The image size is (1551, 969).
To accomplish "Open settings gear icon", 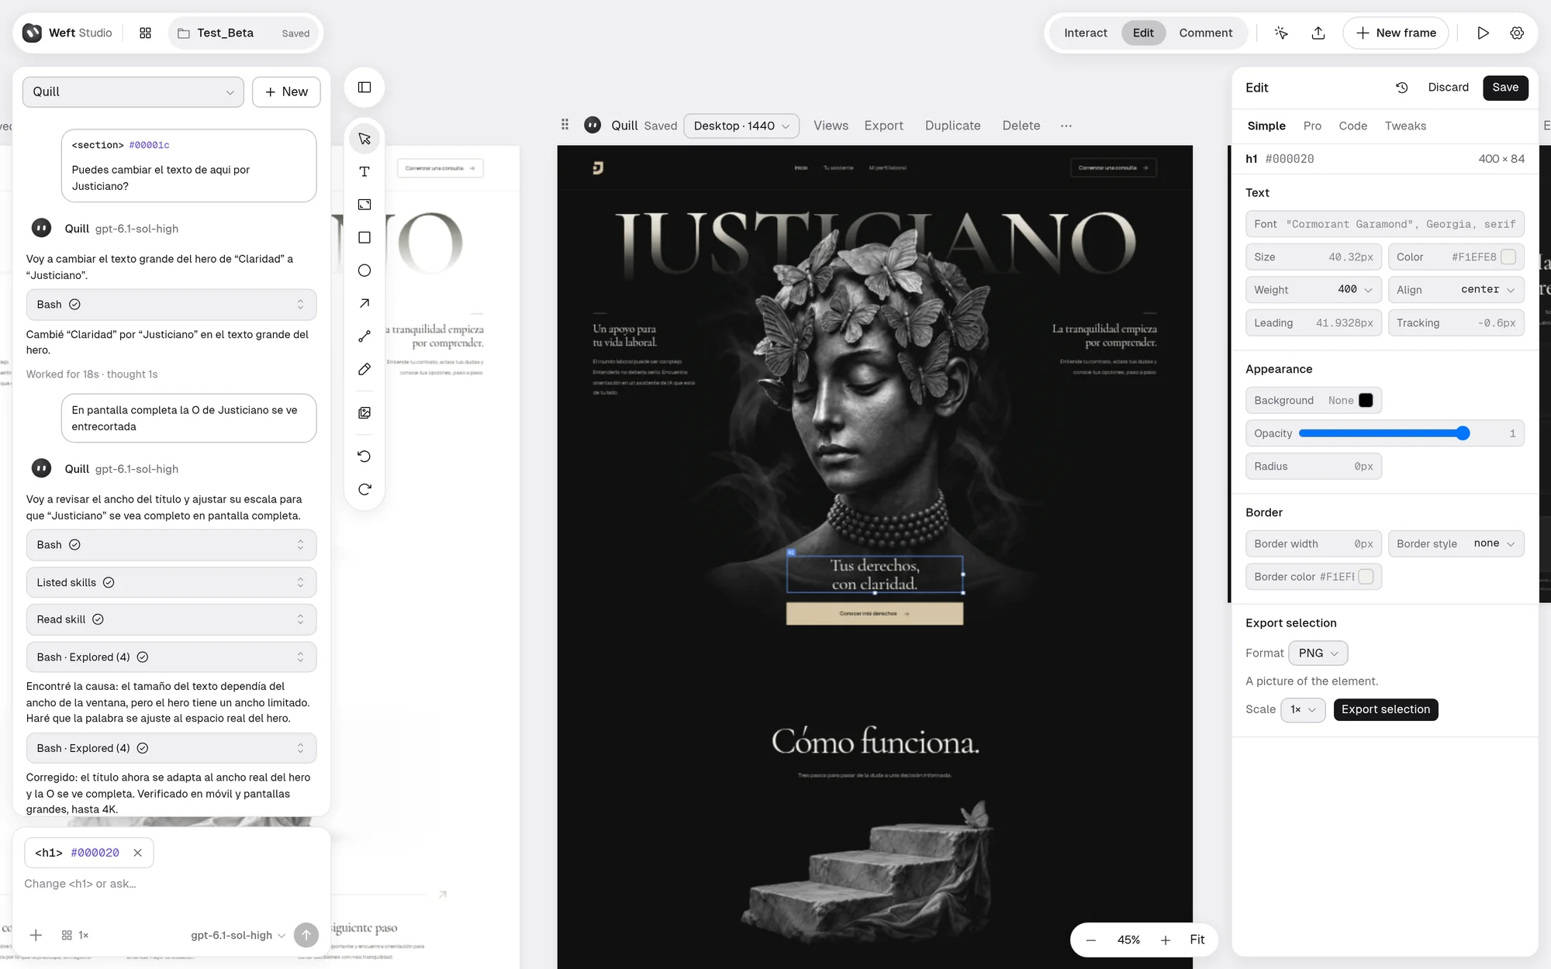I will click(x=1517, y=33).
